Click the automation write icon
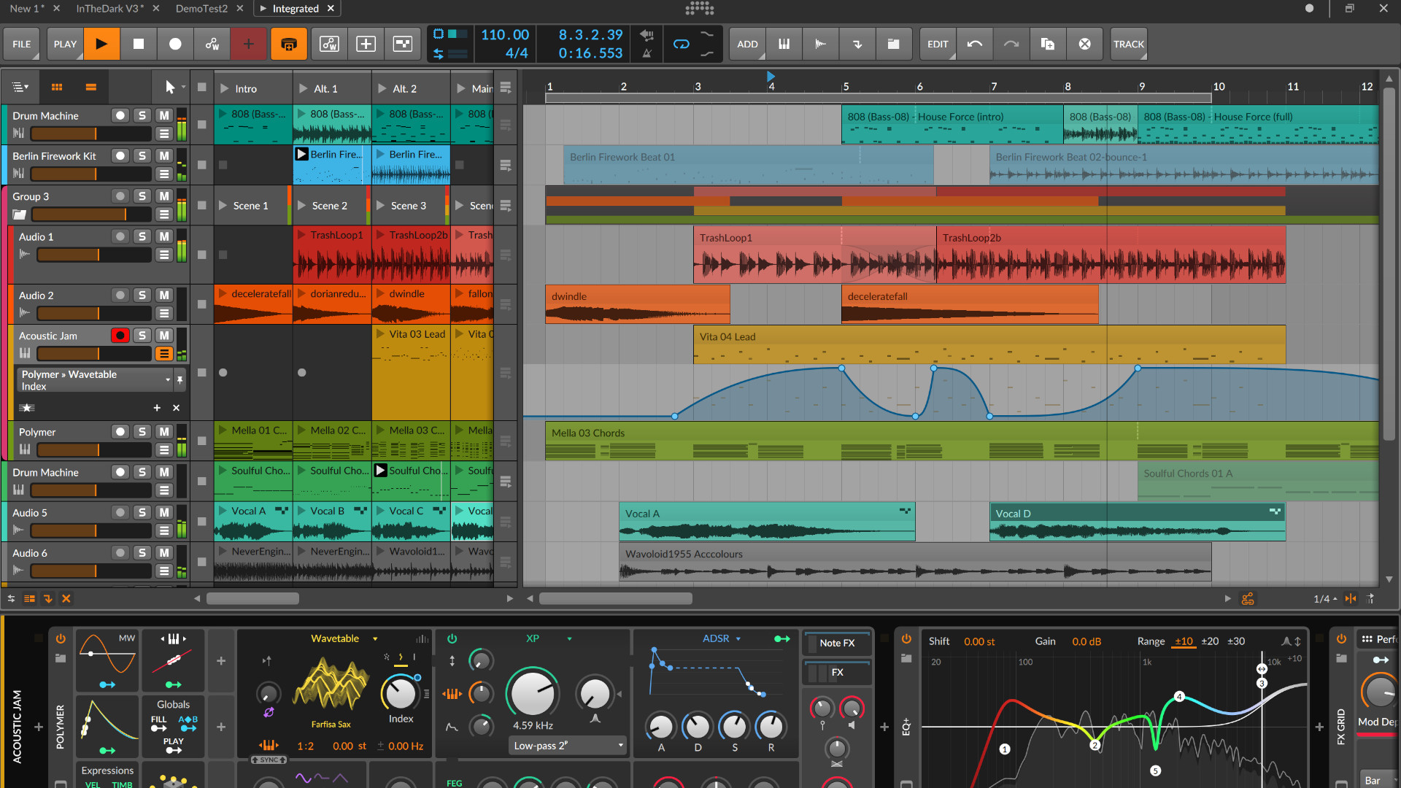The image size is (1401, 788). (x=212, y=44)
